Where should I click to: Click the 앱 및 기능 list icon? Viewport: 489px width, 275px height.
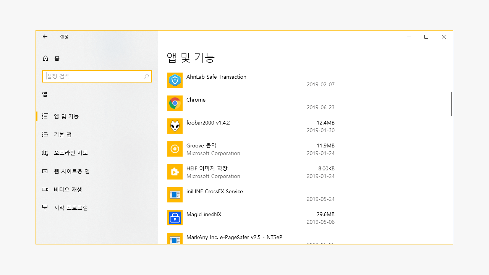click(45, 116)
